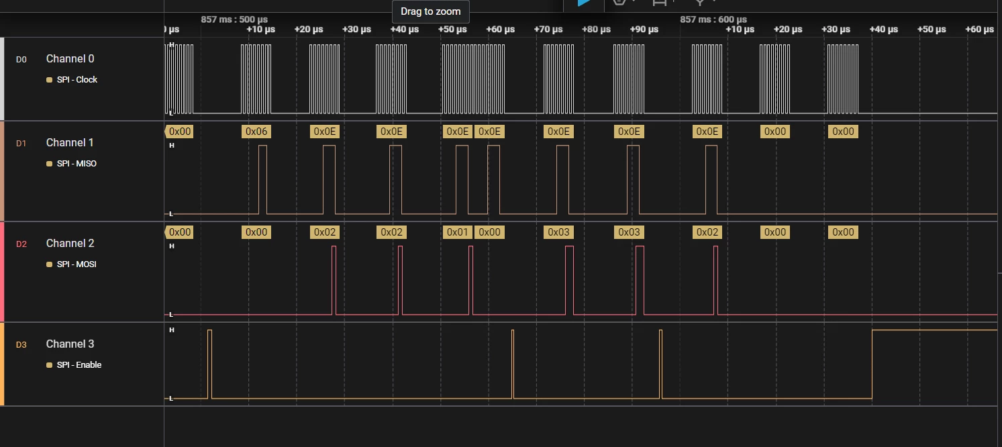Select the Channel 0 label
The image size is (1002, 447).
(70, 59)
